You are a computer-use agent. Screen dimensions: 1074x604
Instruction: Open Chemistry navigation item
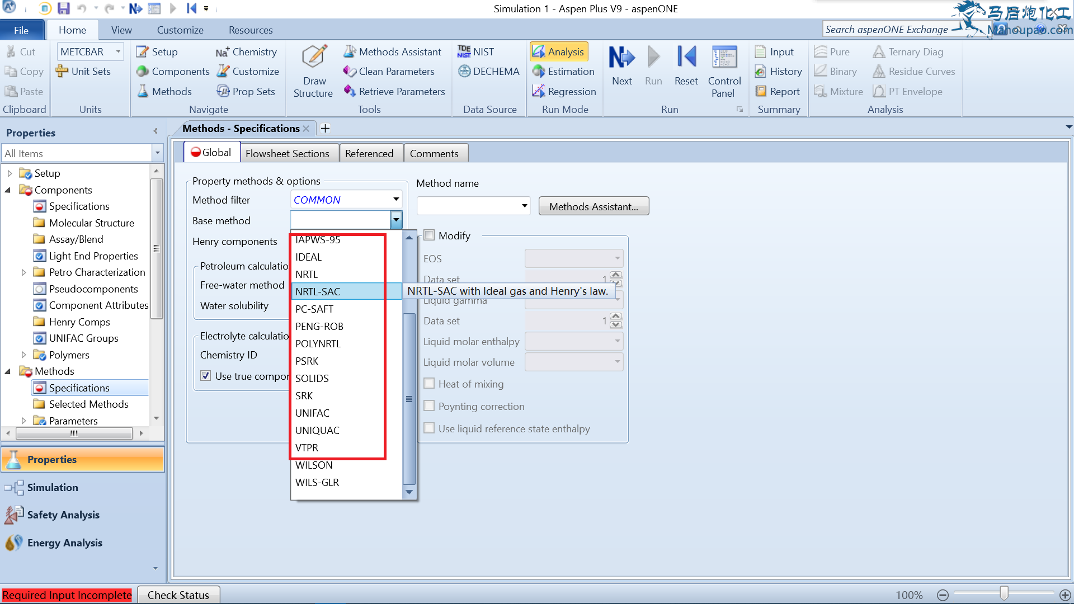point(246,51)
